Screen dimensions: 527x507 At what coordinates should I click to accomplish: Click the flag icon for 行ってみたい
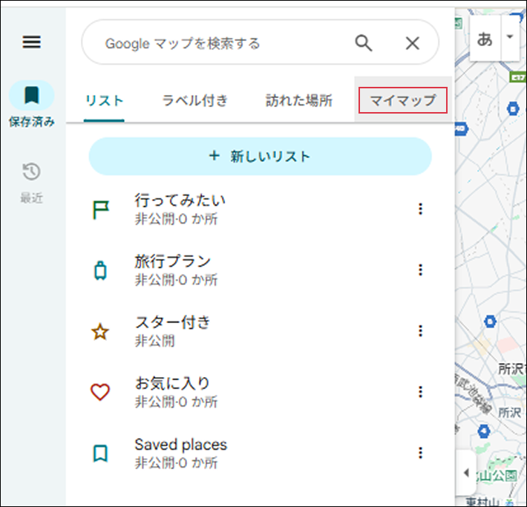[x=100, y=210]
